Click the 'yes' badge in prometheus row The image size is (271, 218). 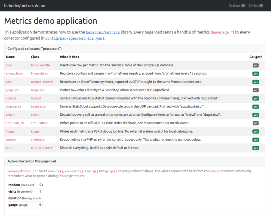(x=255, y=74)
